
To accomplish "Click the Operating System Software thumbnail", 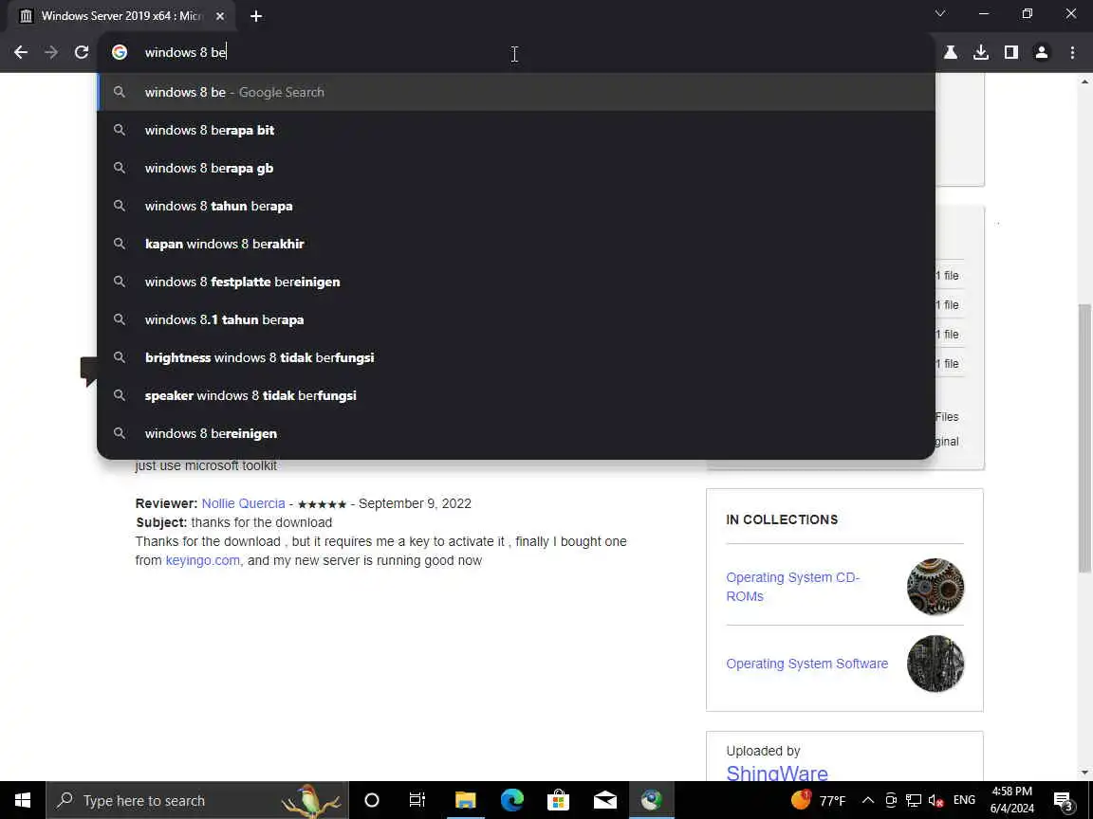I will 936,664.
